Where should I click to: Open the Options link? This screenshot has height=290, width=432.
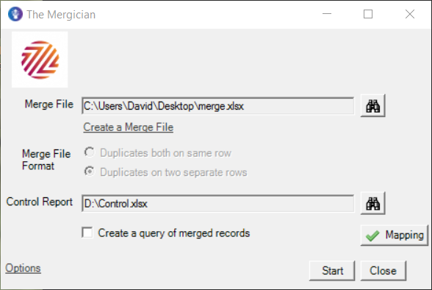24,268
